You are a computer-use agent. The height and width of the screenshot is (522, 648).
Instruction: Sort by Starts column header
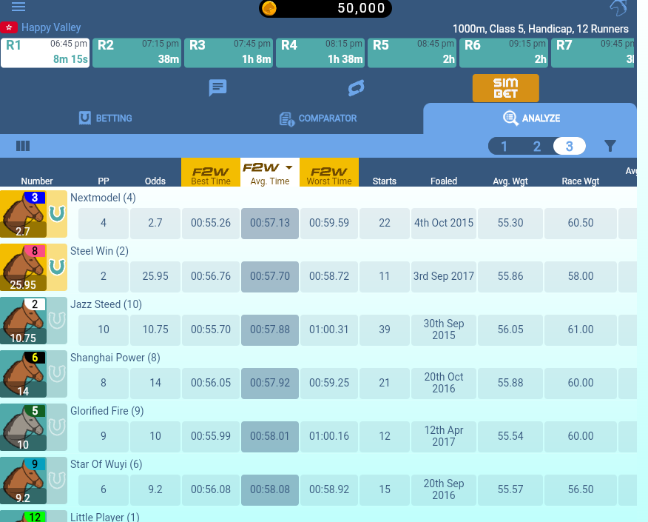[385, 181]
